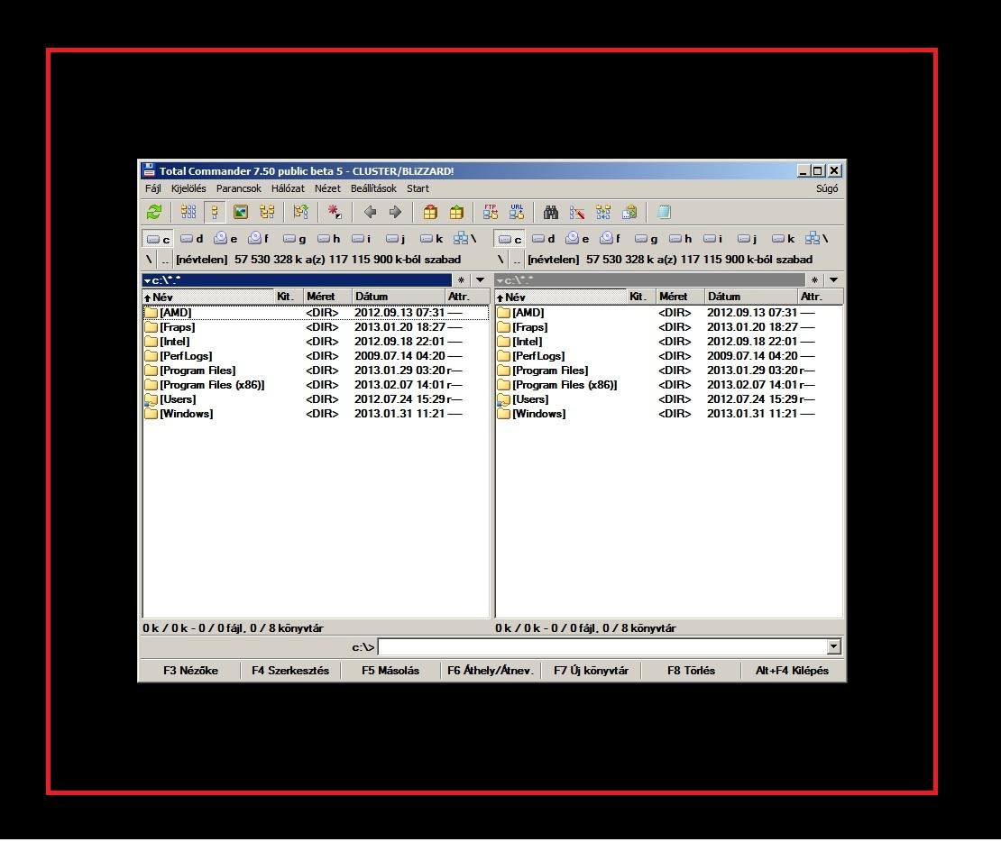Open the URL new FTP connection icon
The width and height of the screenshot is (1001, 842).
517,212
